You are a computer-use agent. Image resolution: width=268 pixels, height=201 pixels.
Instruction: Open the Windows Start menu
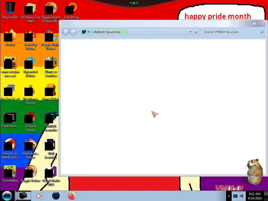tap(7, 196)
